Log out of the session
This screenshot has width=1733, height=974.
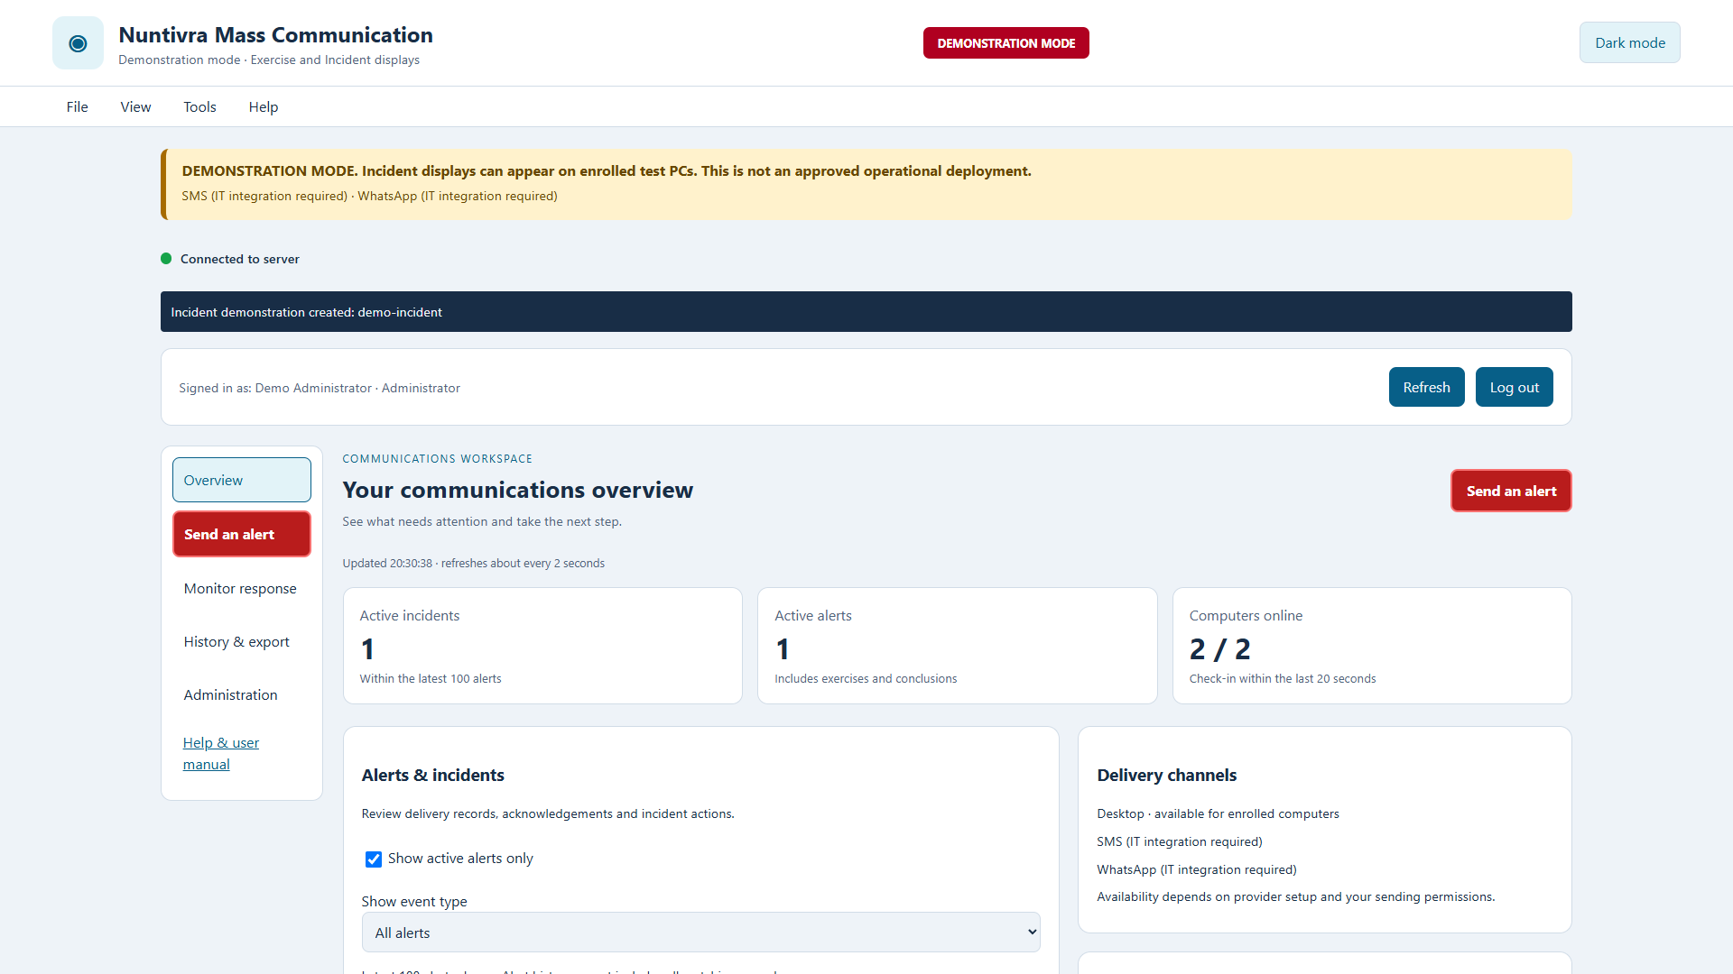tap(1514, 387)
